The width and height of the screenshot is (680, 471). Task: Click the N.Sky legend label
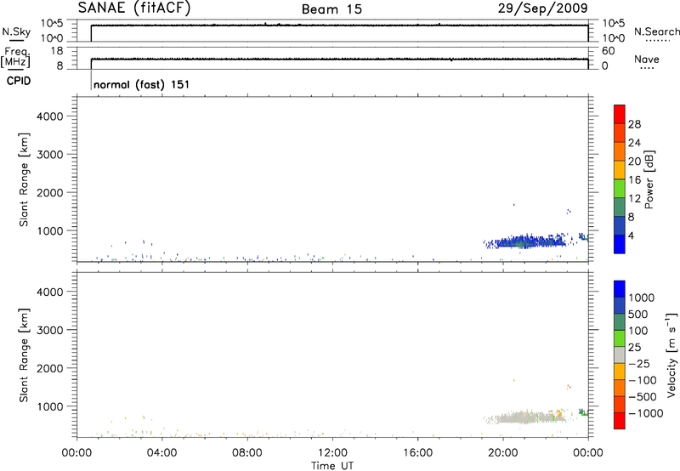tap(16, 31)
